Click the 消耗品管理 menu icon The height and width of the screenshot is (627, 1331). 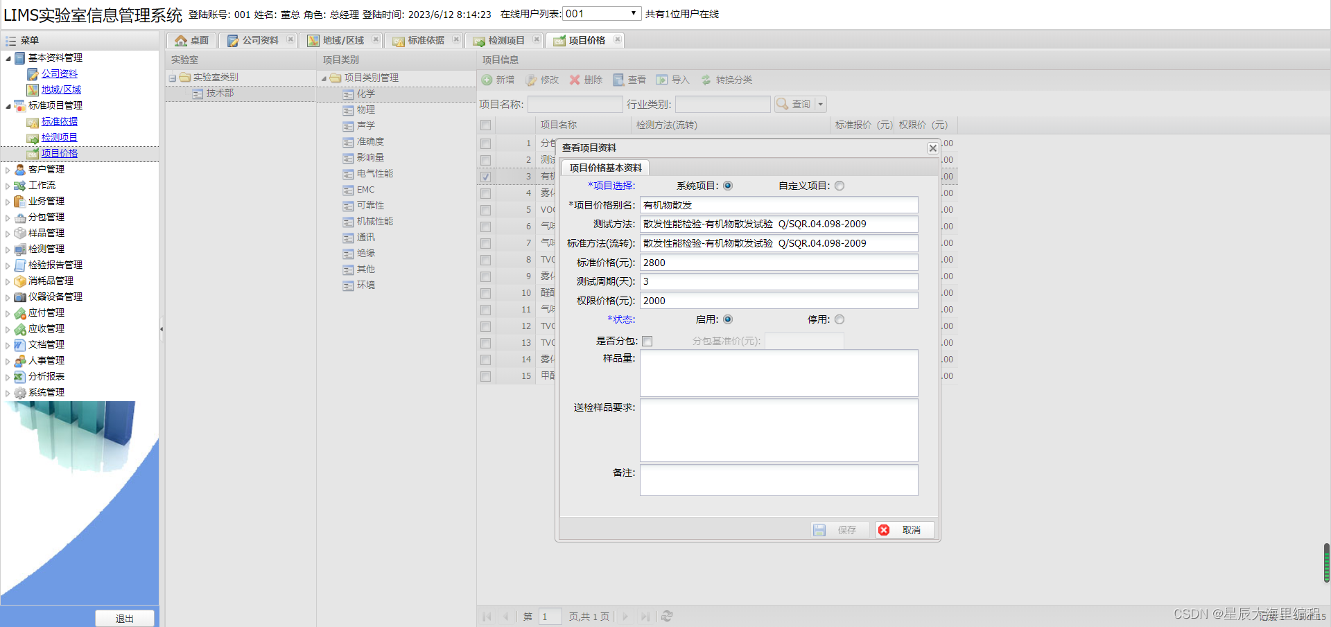click(x=20, y=281)
